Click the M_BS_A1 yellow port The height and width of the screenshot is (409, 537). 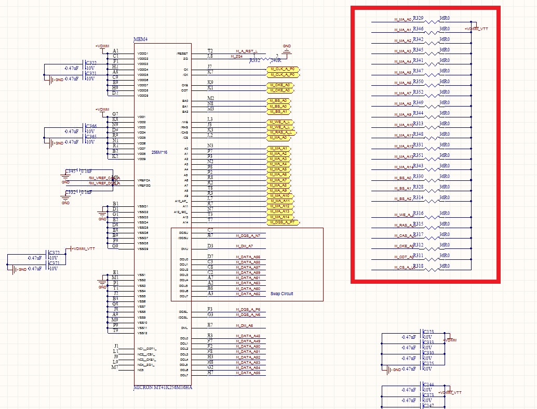(278, 111)
